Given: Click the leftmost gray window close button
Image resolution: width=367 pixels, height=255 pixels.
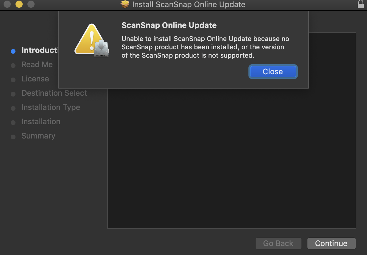Looking at the screenshot, I should point(7,4).
